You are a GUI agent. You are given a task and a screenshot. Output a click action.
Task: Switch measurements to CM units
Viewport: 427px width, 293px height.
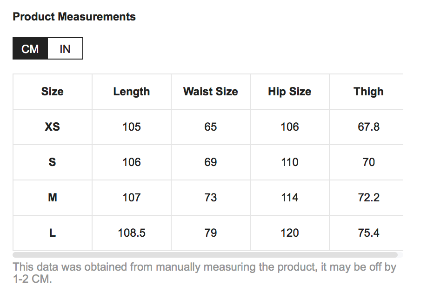click(30, 49)
